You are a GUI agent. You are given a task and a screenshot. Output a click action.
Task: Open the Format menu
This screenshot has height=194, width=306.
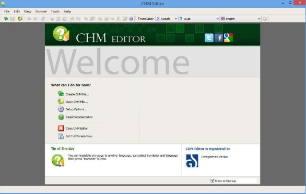click(x=41, y=11)
